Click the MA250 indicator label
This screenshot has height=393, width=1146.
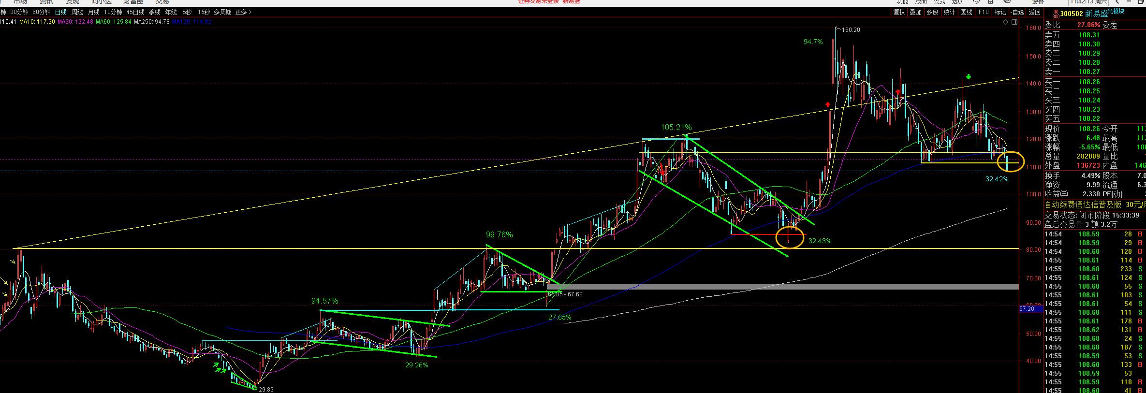tap(152, 22)
